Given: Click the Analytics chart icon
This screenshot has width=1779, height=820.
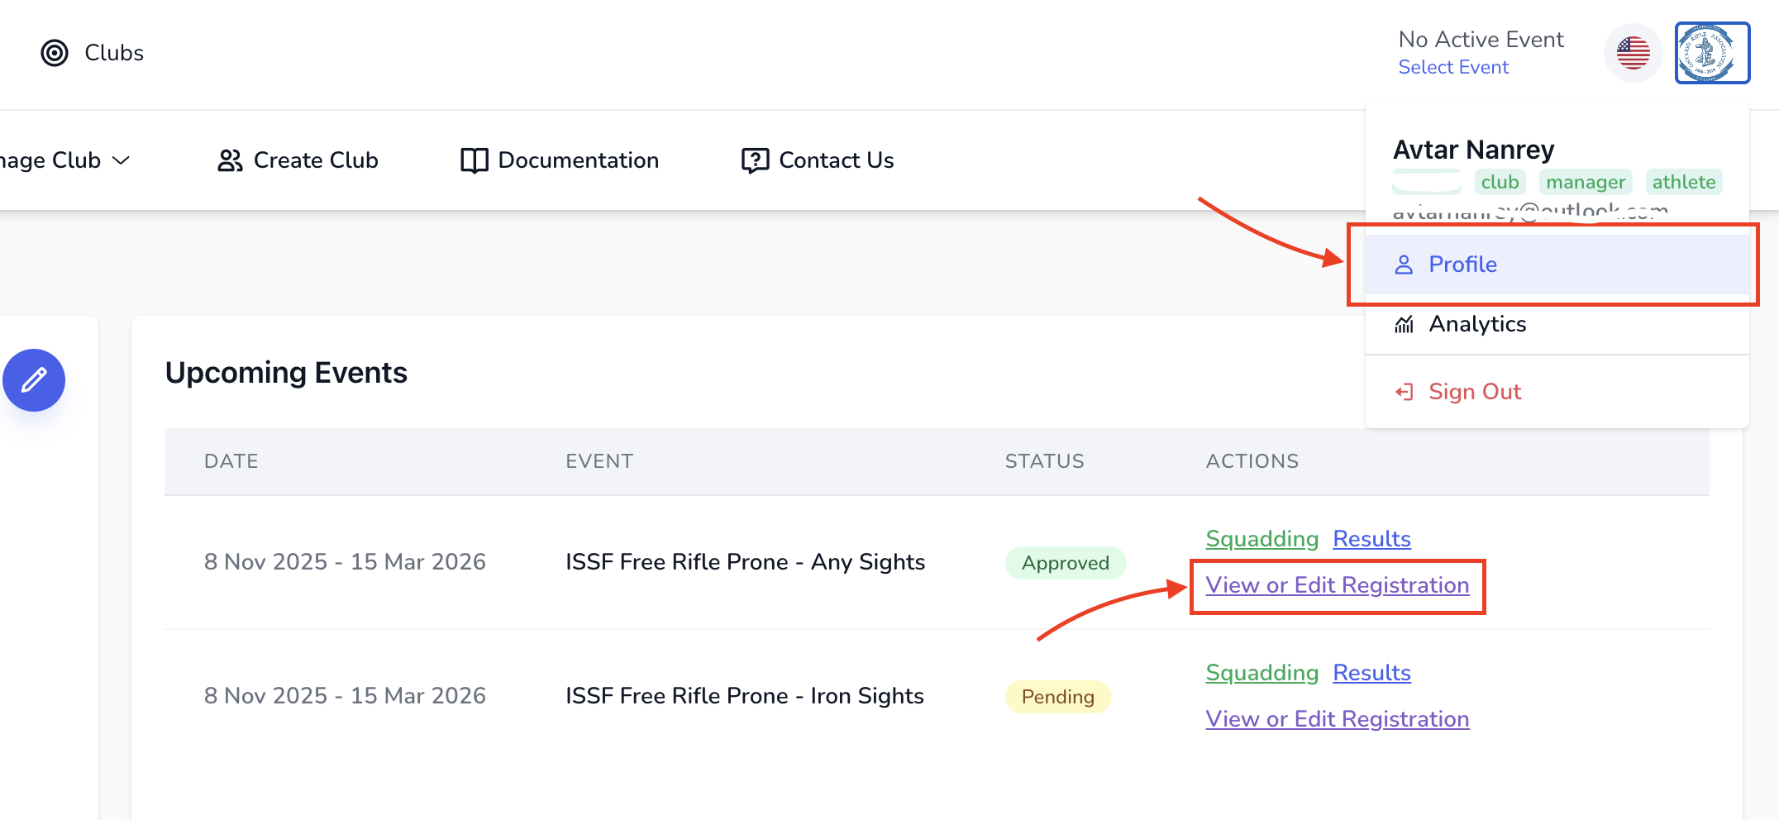Looking at the screenshot, I should (1404, 324).
